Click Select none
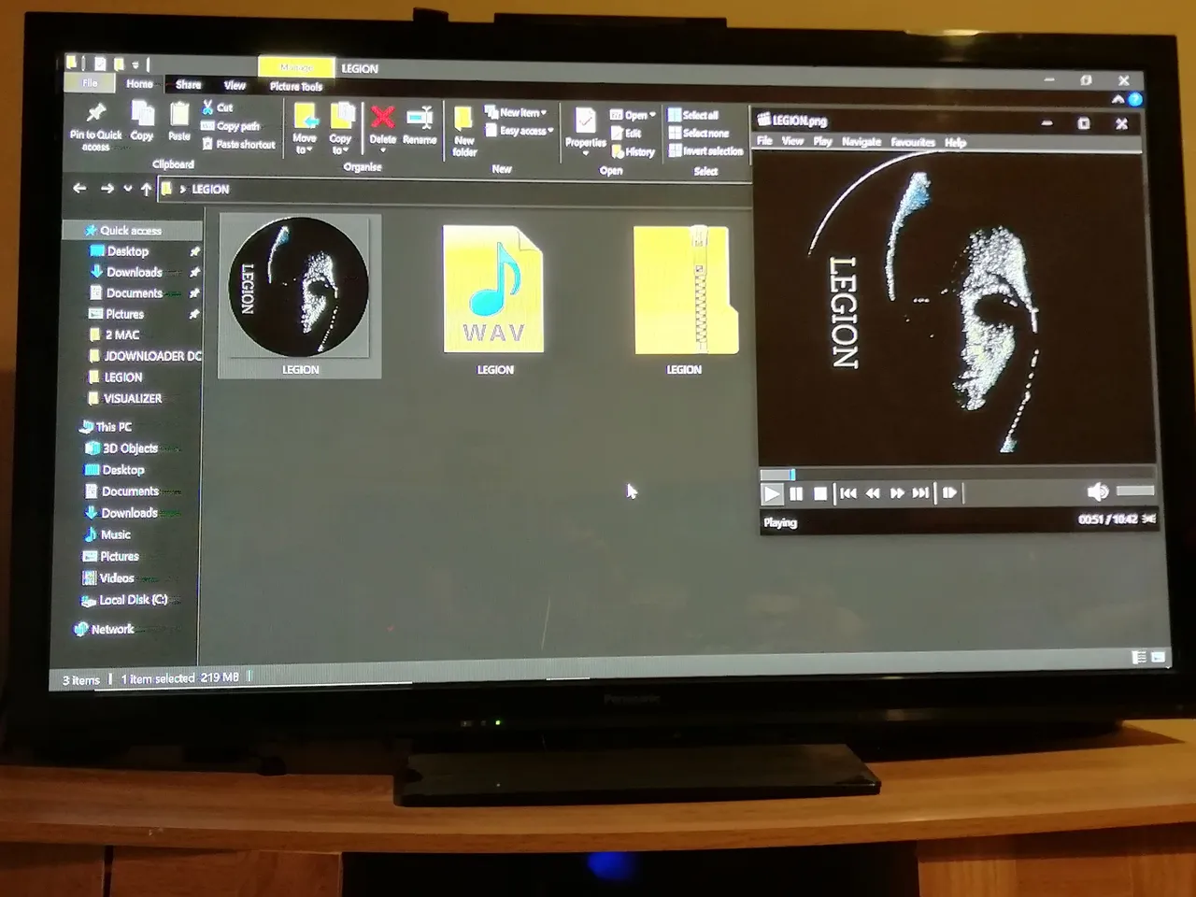The image size is (1196, 897). point(698,133)
